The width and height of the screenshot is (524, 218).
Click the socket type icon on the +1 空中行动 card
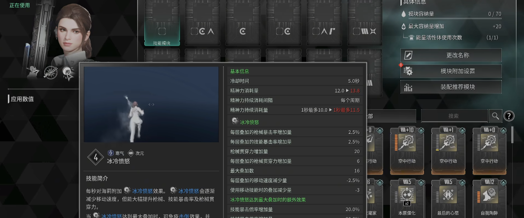(462, 130)
